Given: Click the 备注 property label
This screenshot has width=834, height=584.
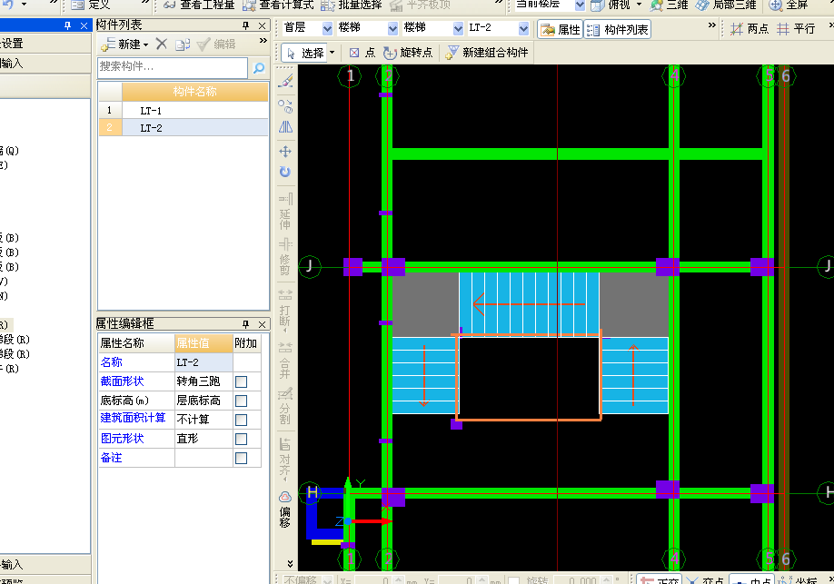Looking at the screenshot, I should pyautogui.click(x=112, y=458).
